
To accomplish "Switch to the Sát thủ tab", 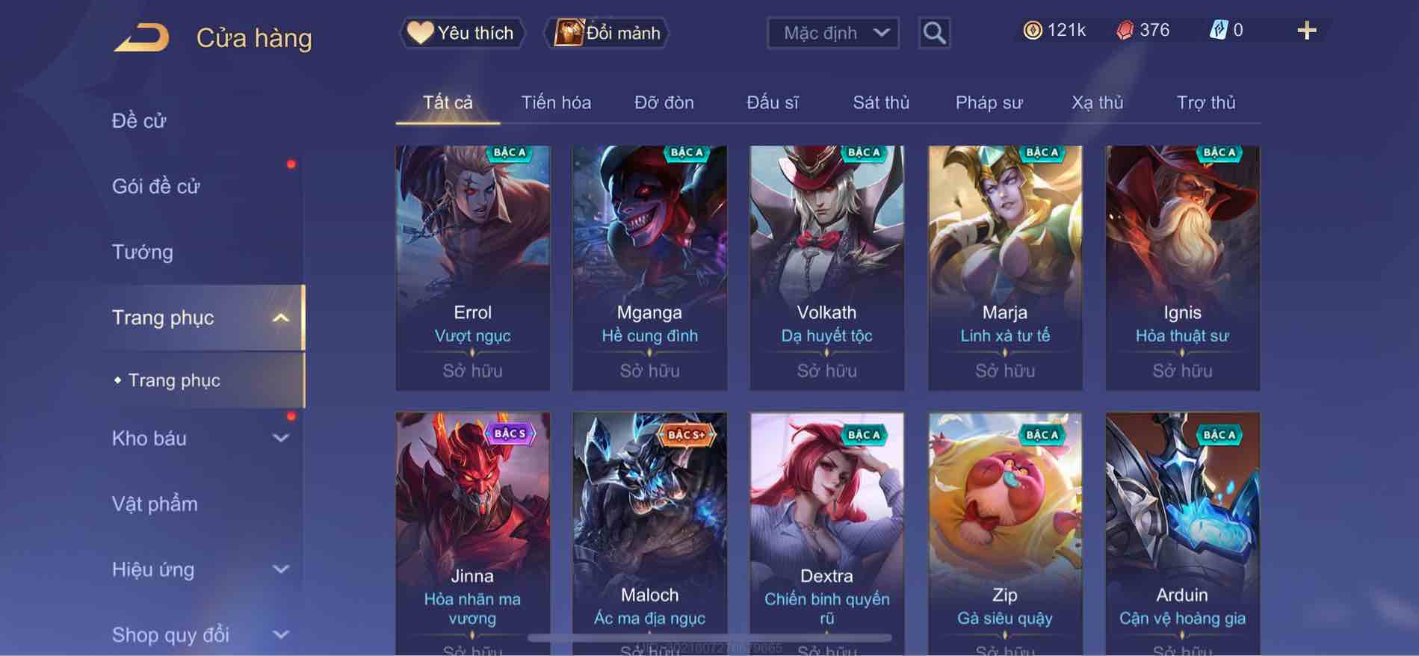I will coord(881,102).
